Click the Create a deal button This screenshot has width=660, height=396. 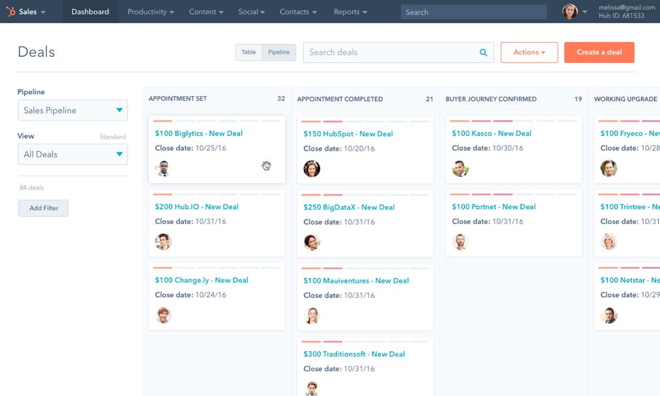[599, 52]
